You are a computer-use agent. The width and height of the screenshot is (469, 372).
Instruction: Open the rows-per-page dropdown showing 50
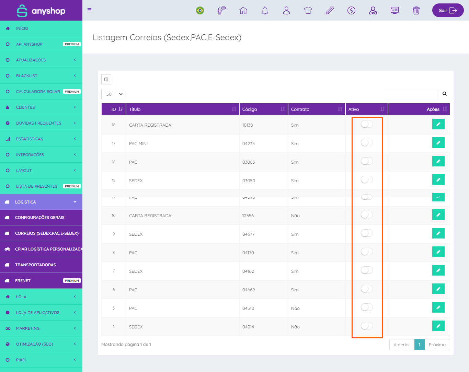tap(113, 94)
